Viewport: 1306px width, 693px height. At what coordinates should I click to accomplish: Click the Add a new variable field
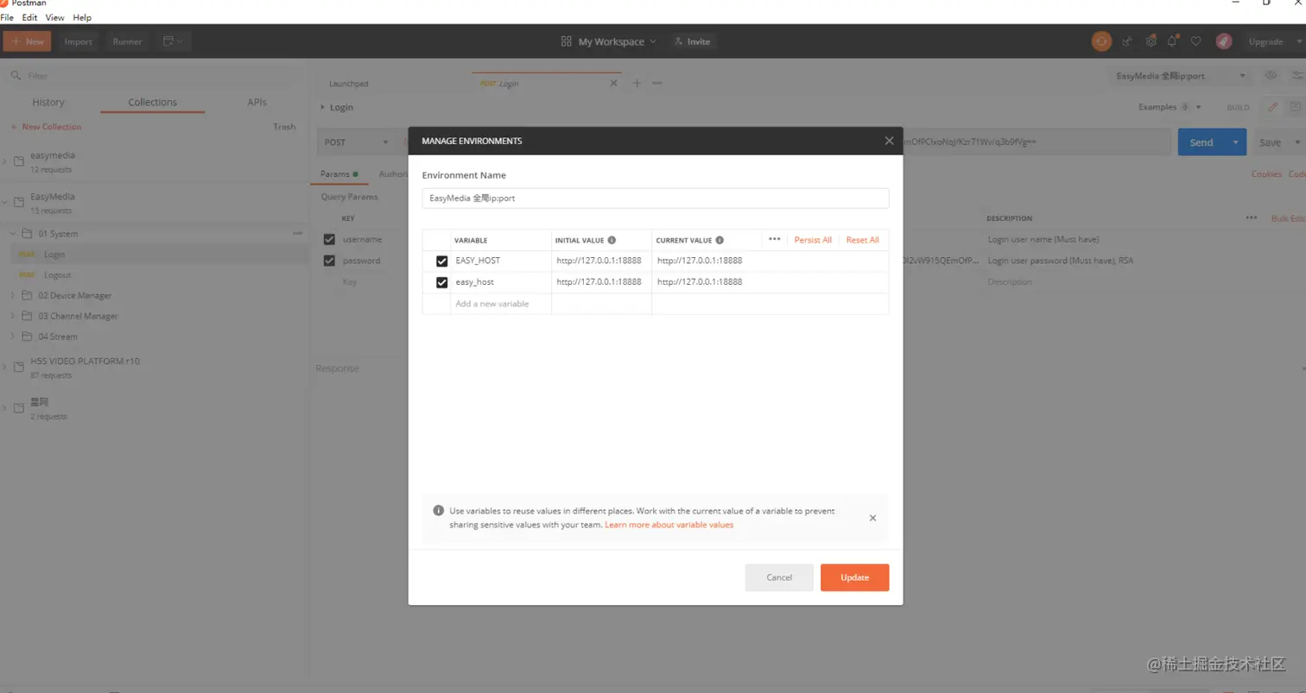click(x=501, y=304)
